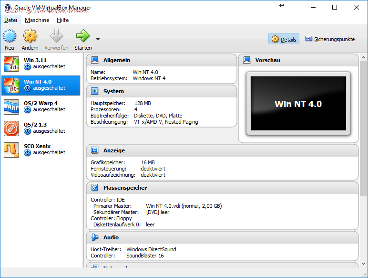Click the Verwerfen discard arrow icon
The height and width of the screenshot is (278, 368).
[56, 36]
